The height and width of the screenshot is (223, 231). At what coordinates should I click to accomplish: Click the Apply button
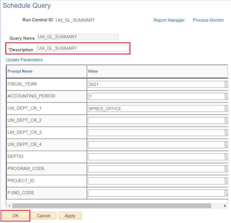coord(70,215)
